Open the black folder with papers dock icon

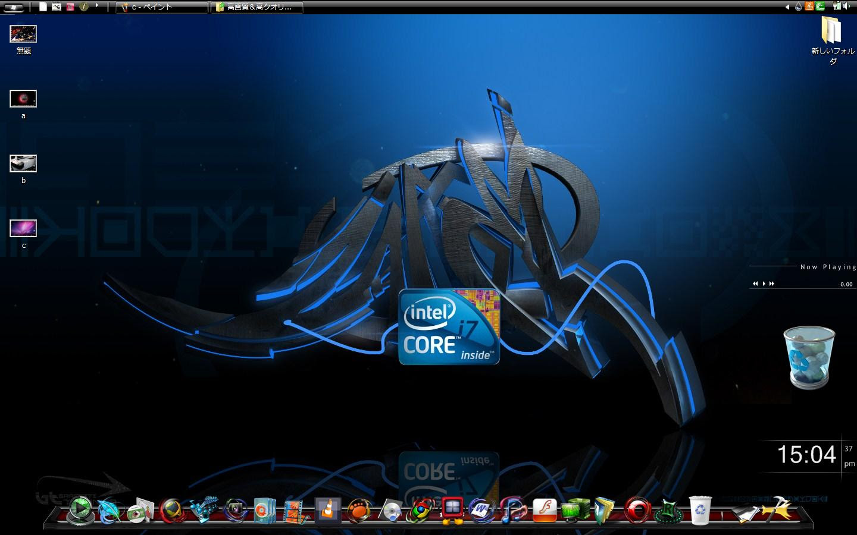pyautogui.click(x=746, y=512)
